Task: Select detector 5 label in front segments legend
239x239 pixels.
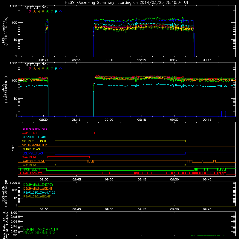Action: pos(43,12)
